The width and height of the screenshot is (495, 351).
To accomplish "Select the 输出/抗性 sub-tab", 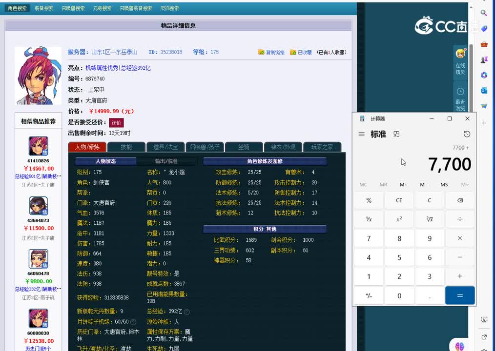I will (x=166, y=161).
